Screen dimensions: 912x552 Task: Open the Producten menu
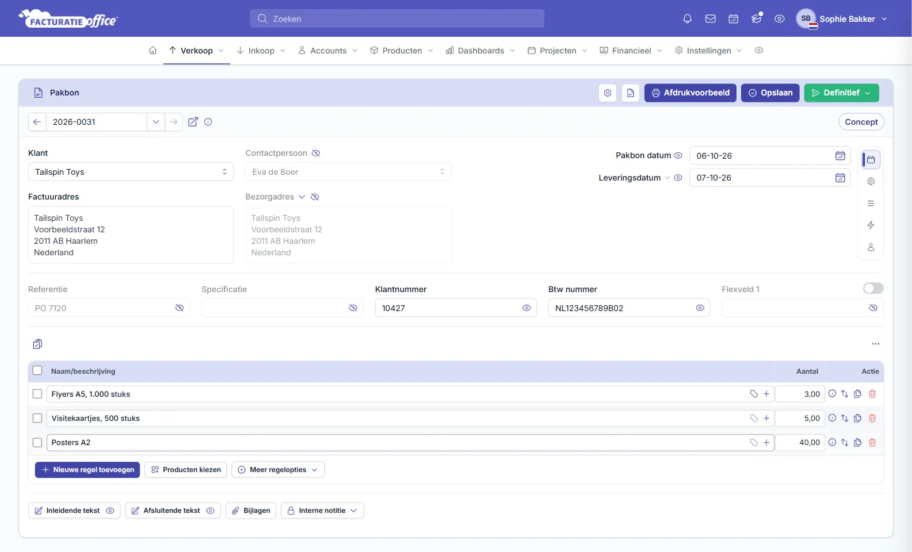[x=402, y=51]
